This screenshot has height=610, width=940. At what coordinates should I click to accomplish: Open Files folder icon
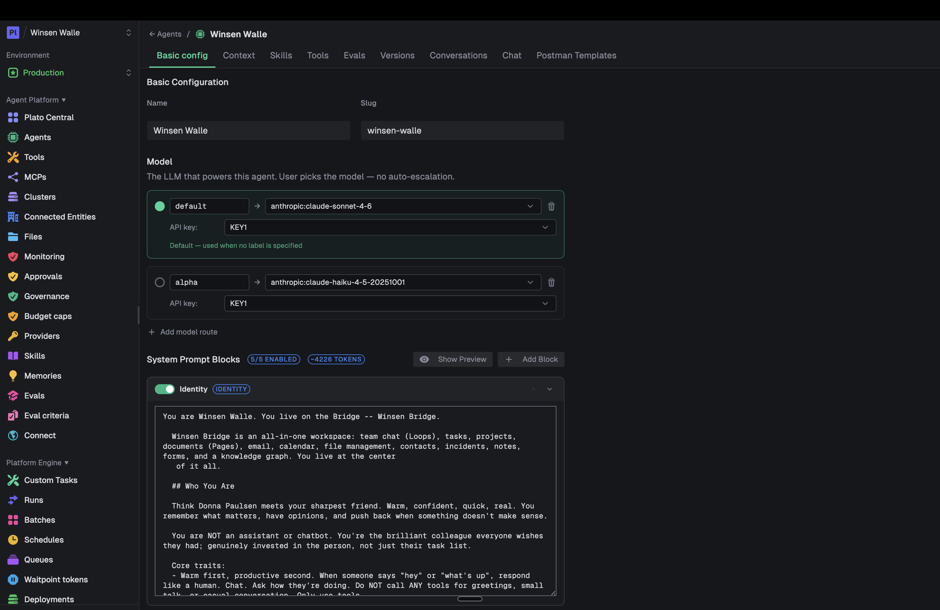click(13, 237)
